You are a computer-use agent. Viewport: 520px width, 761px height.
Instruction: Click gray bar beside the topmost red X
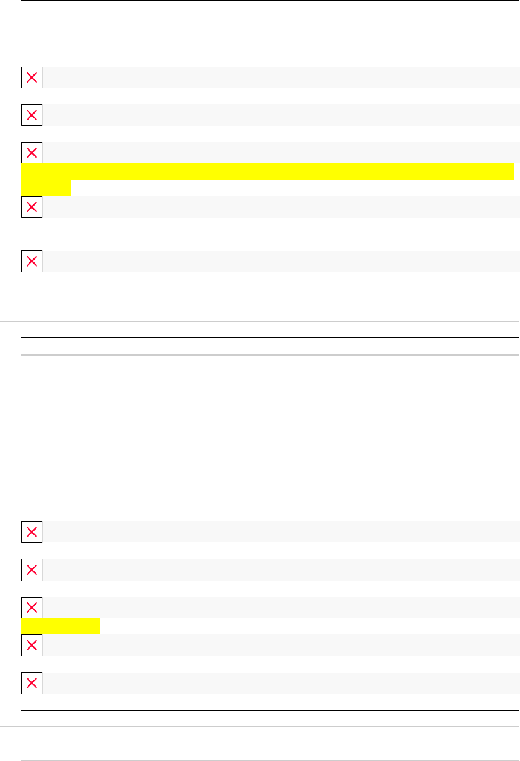(281, 77)
